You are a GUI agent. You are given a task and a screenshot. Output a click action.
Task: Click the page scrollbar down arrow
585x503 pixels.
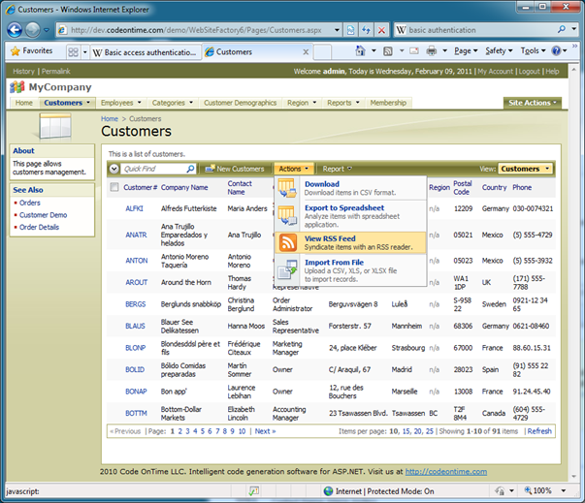pyautogui.click(x=573, y=477)
